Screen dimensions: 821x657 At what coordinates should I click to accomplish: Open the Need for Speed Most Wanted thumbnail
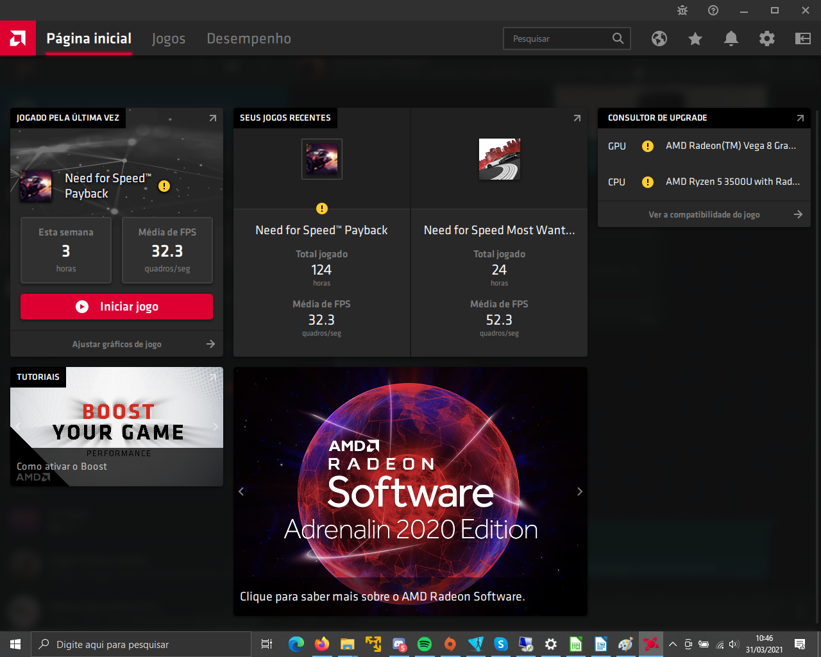tap(500, 159)
